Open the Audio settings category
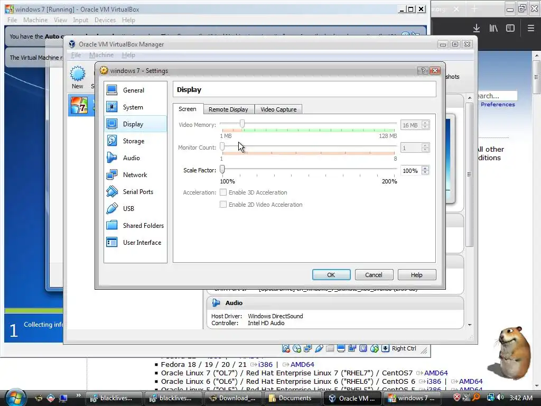 [135, 158]
